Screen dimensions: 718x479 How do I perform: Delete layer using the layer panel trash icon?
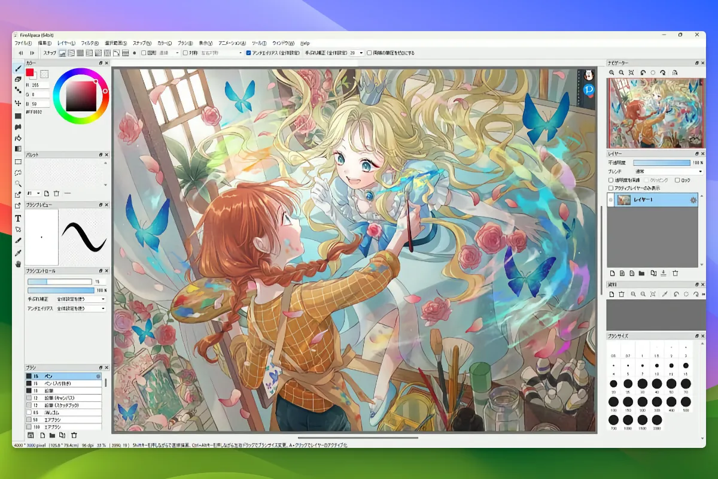[675, 274]
